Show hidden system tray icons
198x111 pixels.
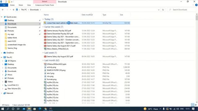click(x=160, y=109)
